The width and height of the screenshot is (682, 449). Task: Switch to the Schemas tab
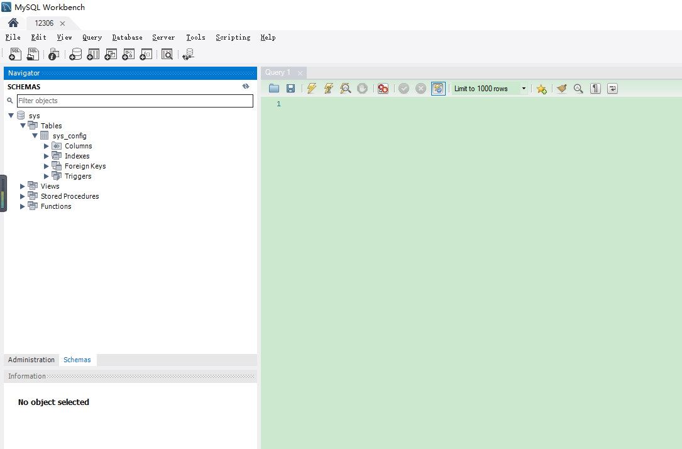[x=77, y=360]
